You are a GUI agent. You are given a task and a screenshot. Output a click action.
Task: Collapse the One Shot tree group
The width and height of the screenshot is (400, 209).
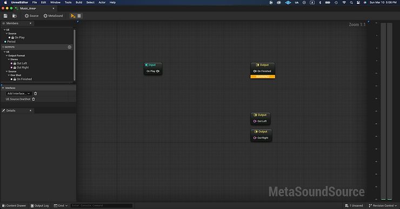9,75
